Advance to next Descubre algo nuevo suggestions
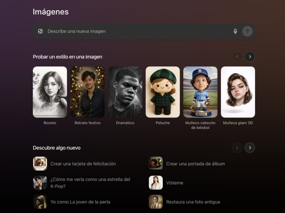285x213 pixels. point(250,148)
